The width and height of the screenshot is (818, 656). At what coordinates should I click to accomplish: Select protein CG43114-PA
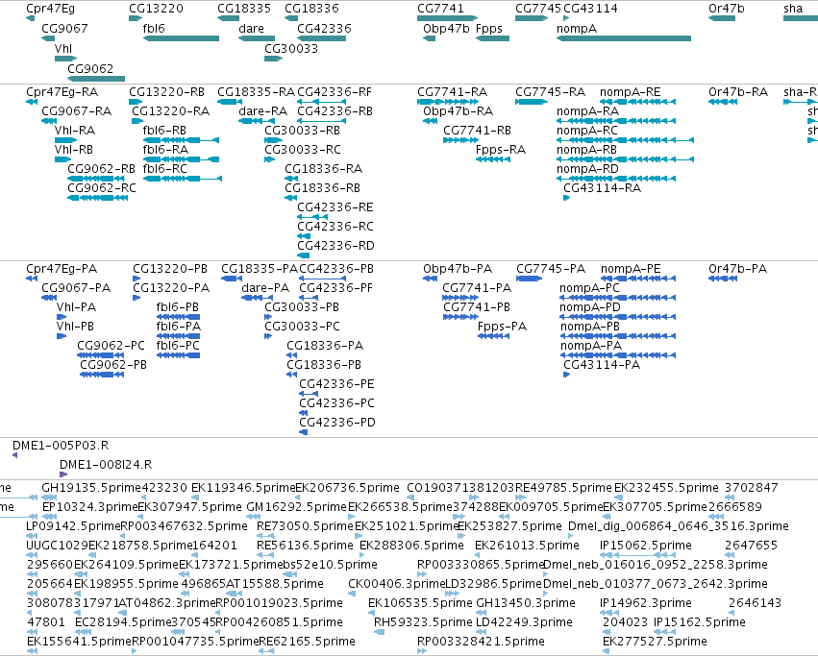pyautogui.click(x=602, y=365)
